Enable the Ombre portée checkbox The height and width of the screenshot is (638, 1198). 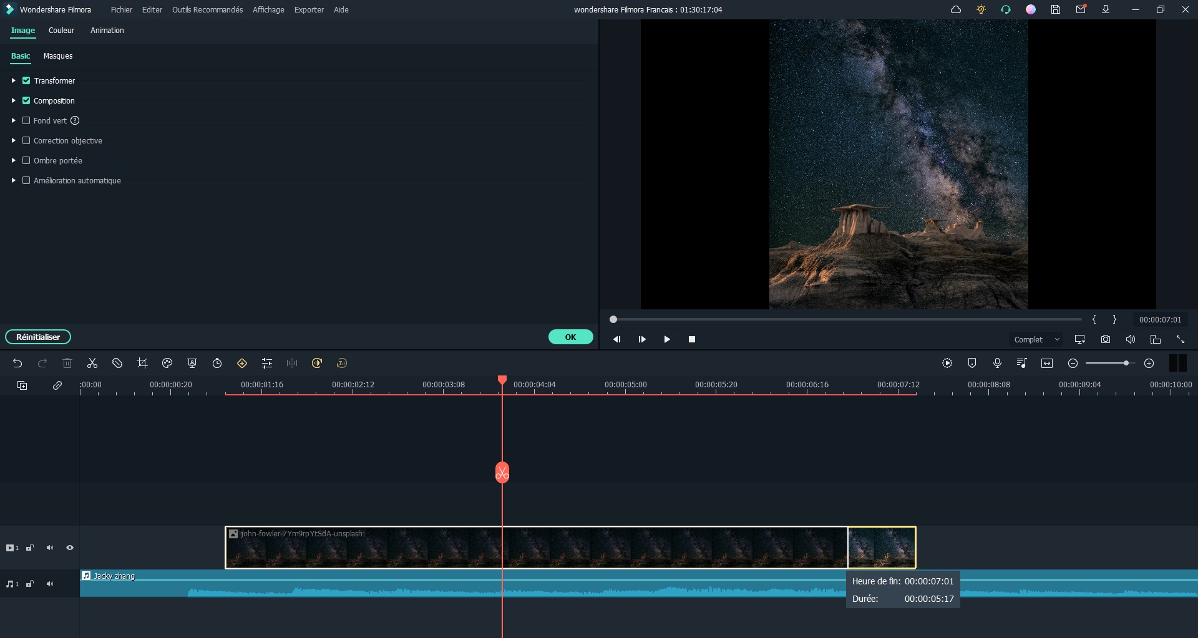pos(26,160)
